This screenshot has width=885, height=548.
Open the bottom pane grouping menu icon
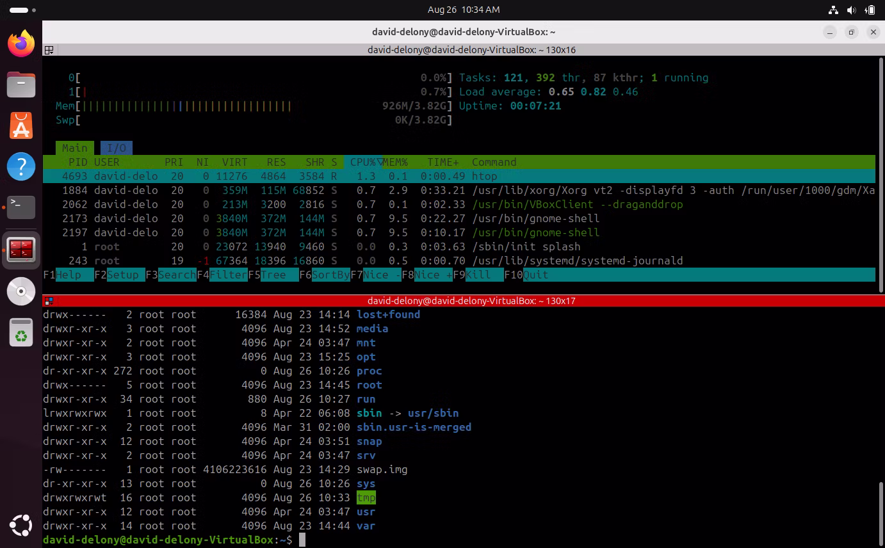(49, 301)
